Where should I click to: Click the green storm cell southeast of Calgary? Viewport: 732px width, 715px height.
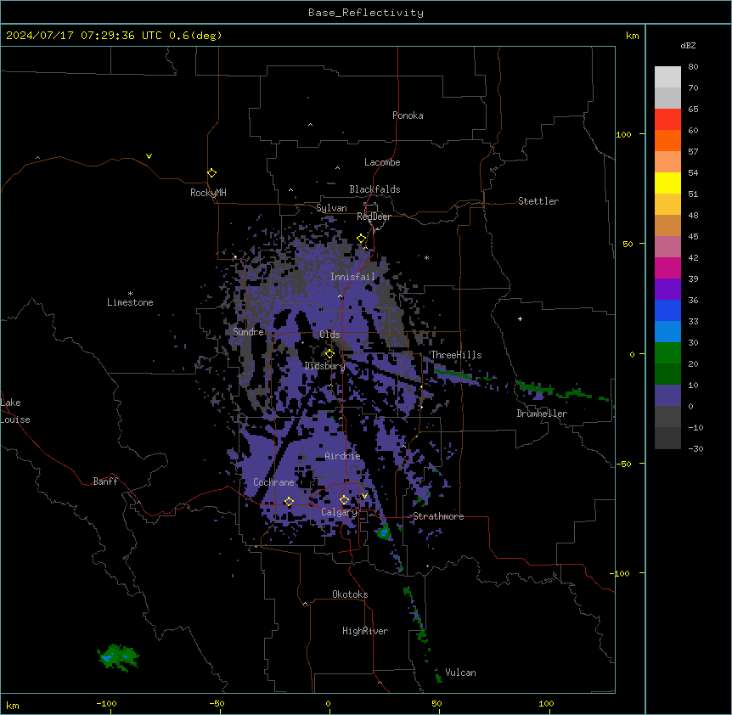tap(384, 532)
